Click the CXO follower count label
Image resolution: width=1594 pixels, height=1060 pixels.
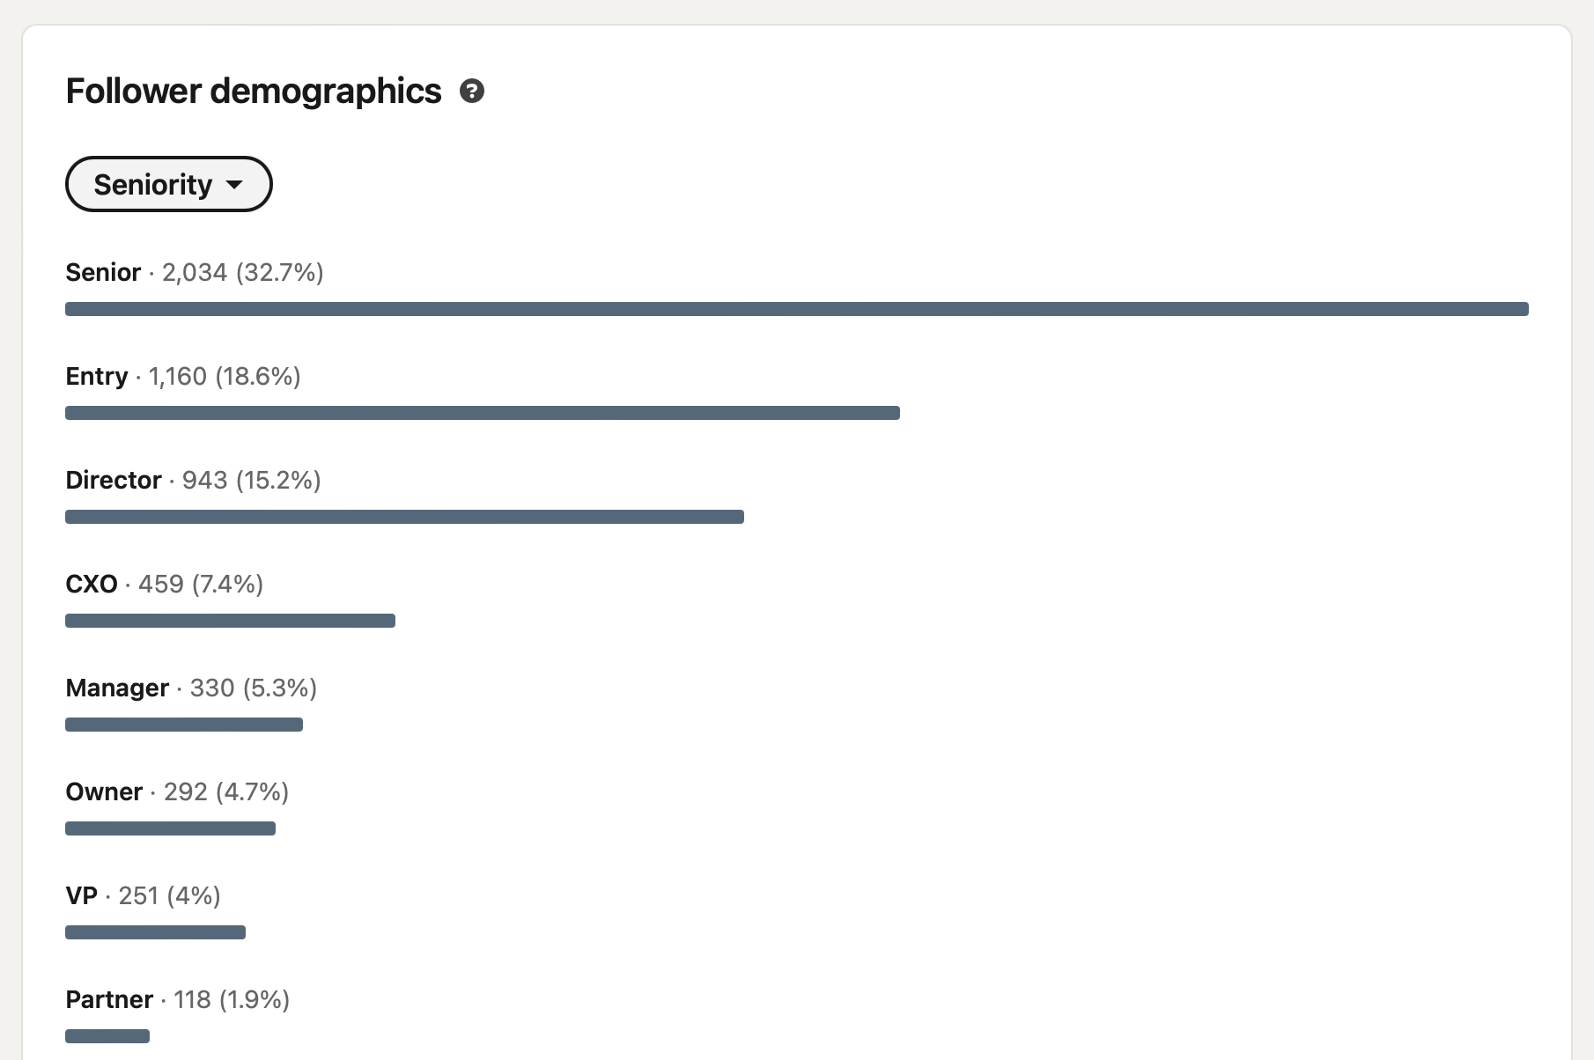(x=164, y=585)
